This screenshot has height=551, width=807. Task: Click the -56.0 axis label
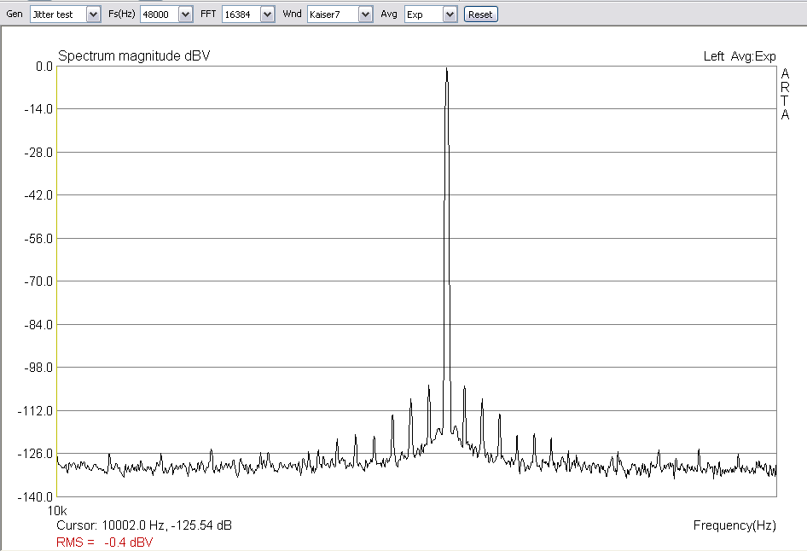pos(38,239)
